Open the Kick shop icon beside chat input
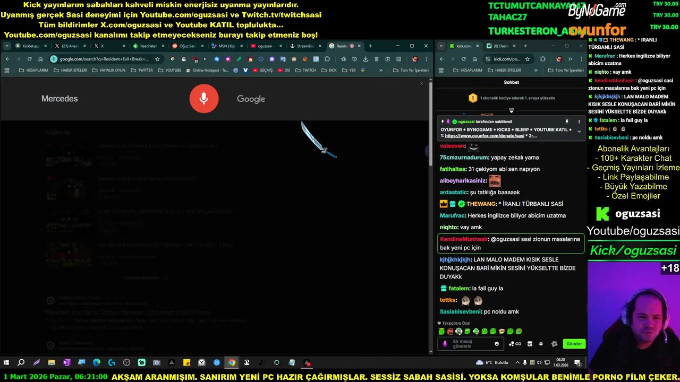This screenshot has width=680, height=382. pos(530,344)
